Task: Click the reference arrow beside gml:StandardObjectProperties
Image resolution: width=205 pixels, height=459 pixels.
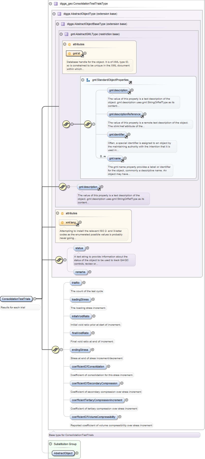Action: coord(130,82)
